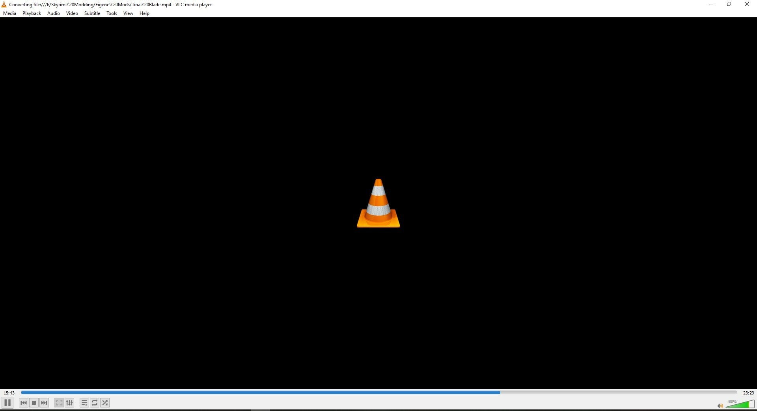The height and width of the screenshot is (411, 757).
Task: Open the Audio menu
Action: 54,13
